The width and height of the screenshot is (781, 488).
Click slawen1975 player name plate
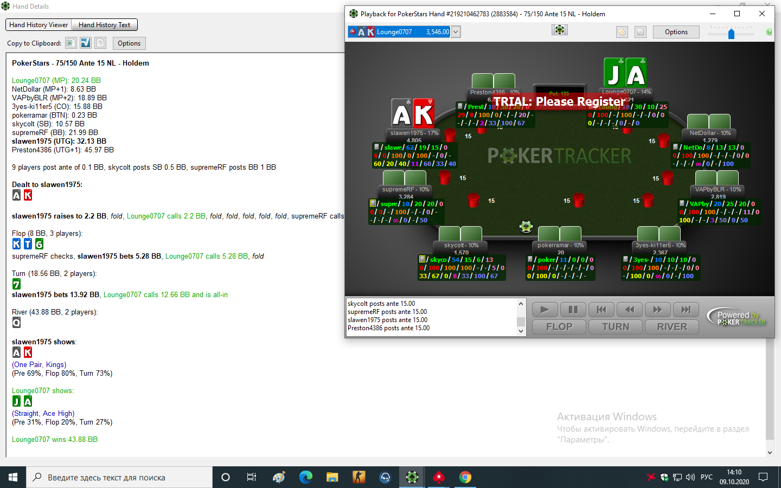(414, 133)
